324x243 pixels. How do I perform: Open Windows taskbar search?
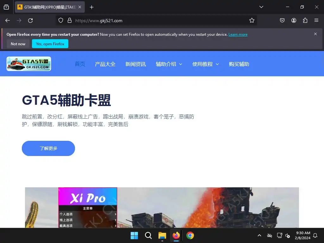(x=148, y=235)
